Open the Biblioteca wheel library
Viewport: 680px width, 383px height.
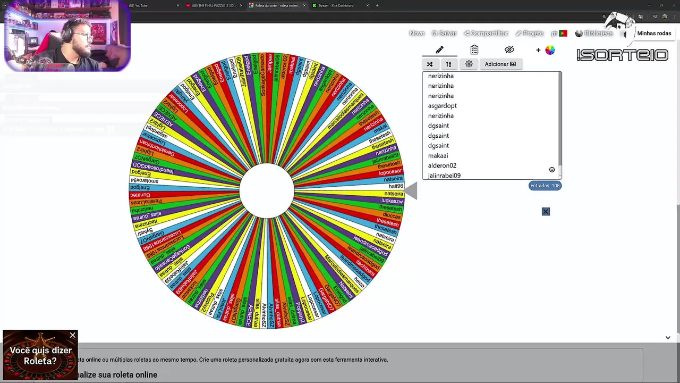click(x=594, y=34)
